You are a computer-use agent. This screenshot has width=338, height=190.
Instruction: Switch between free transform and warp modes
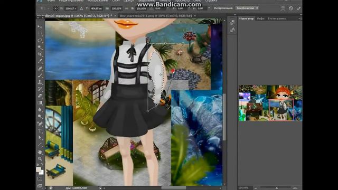point(283,8)
